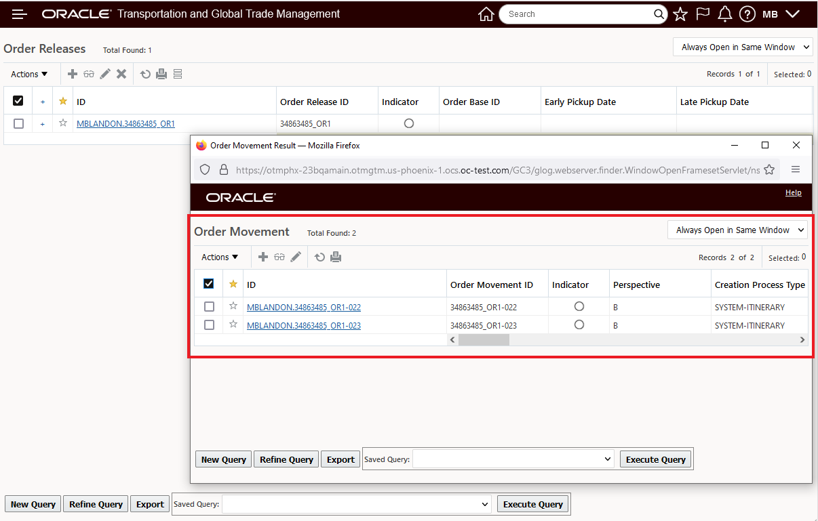Open MBLANDON.34863485_OR1-023 link
This screenshot has height=521, width=818.
304,325
